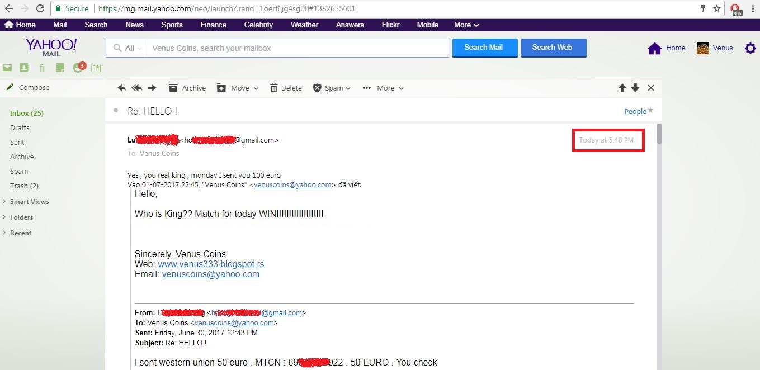This screenshot has height=370, width=760.
Task: Archive this email
Action: [187, 88]
